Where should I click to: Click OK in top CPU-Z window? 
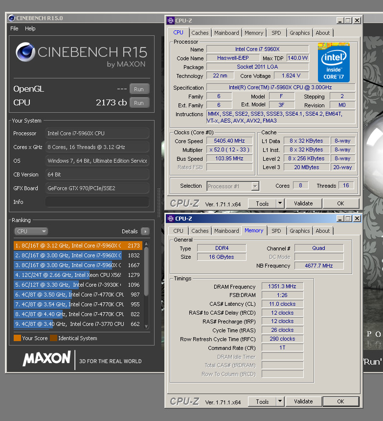pos(340,203)
